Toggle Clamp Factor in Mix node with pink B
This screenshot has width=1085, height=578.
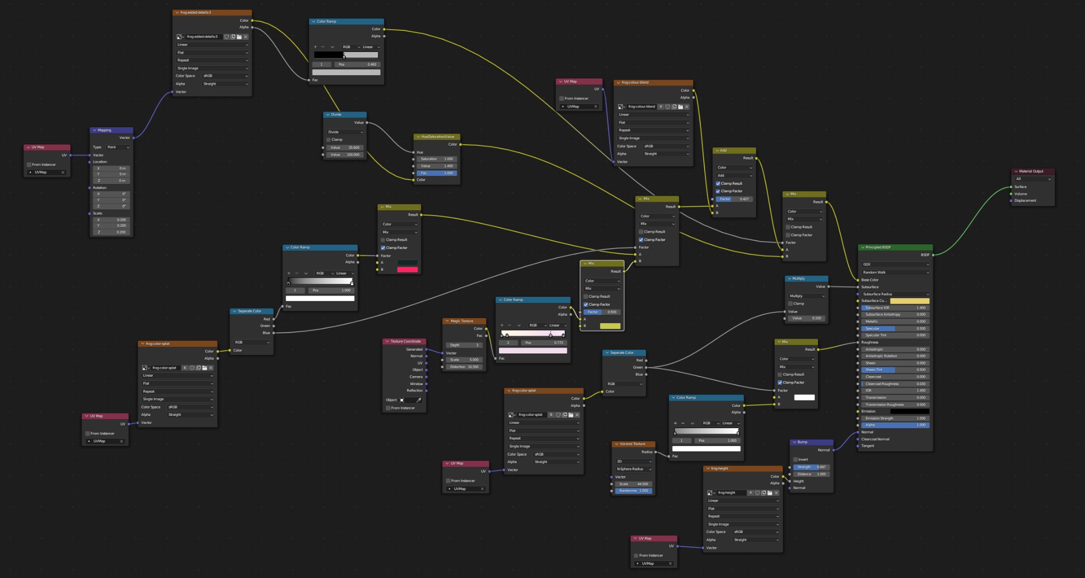click(383, 247)
